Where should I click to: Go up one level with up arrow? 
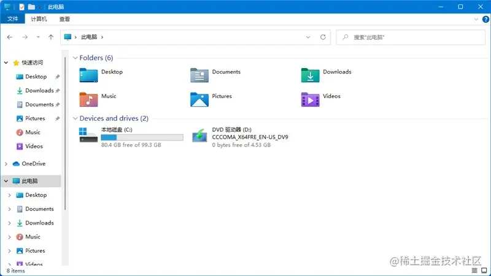(51, 37)
